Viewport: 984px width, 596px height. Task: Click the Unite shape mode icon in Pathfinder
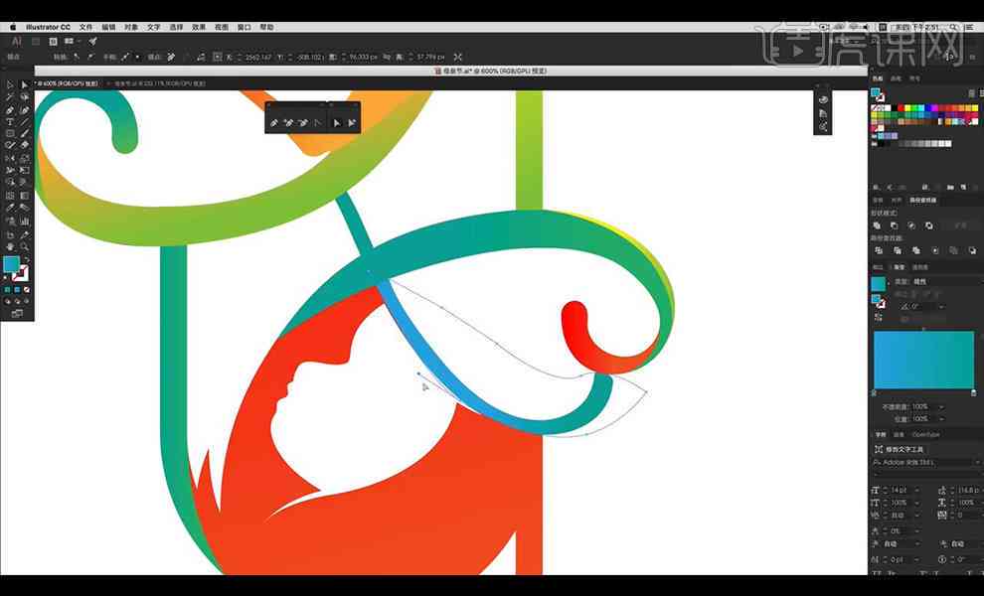coord(878,225)
